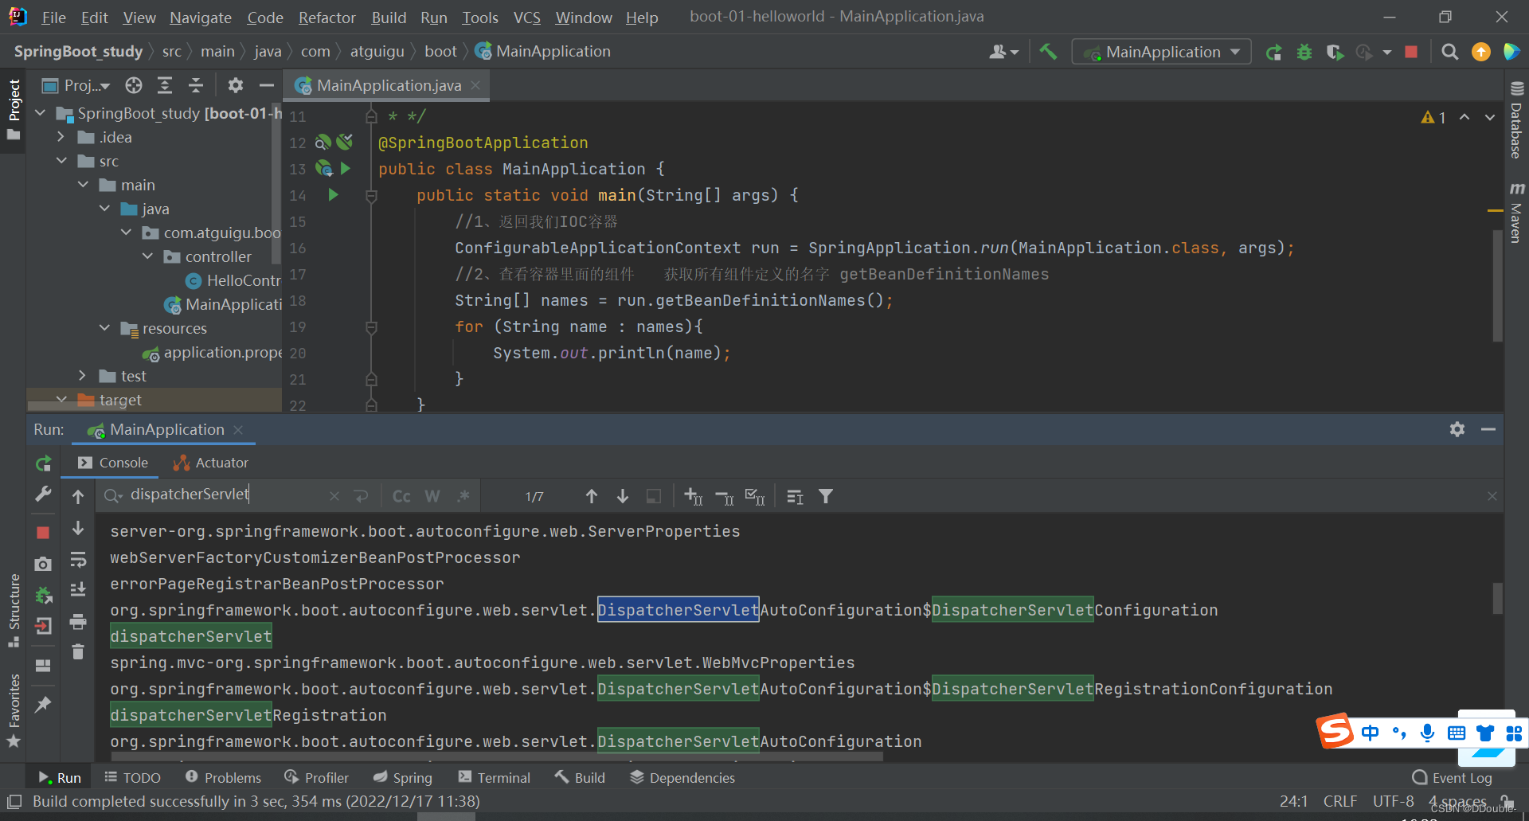The width and height of the screenshot is (1529, 821).
Task: Open the Problems tool window
Action: click(x=223, y=777)
